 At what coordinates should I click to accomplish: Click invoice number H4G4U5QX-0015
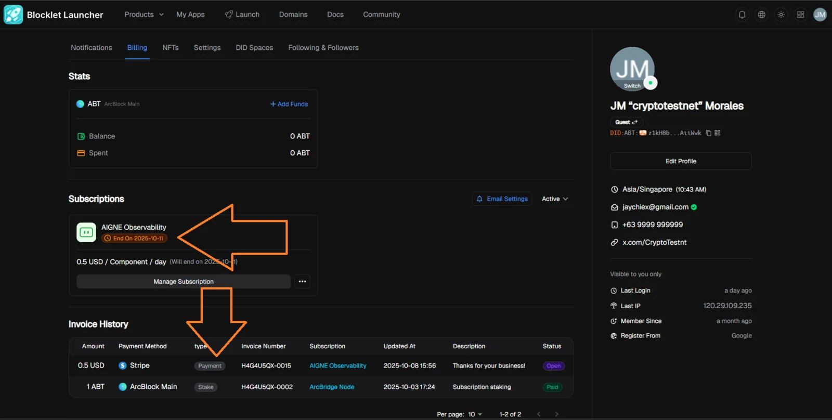[x=266, y=366]
